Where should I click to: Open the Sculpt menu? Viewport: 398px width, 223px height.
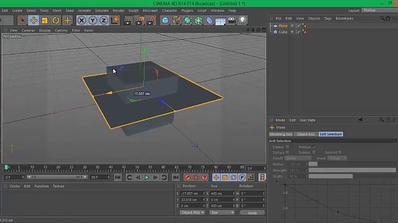tap(133, 11)
